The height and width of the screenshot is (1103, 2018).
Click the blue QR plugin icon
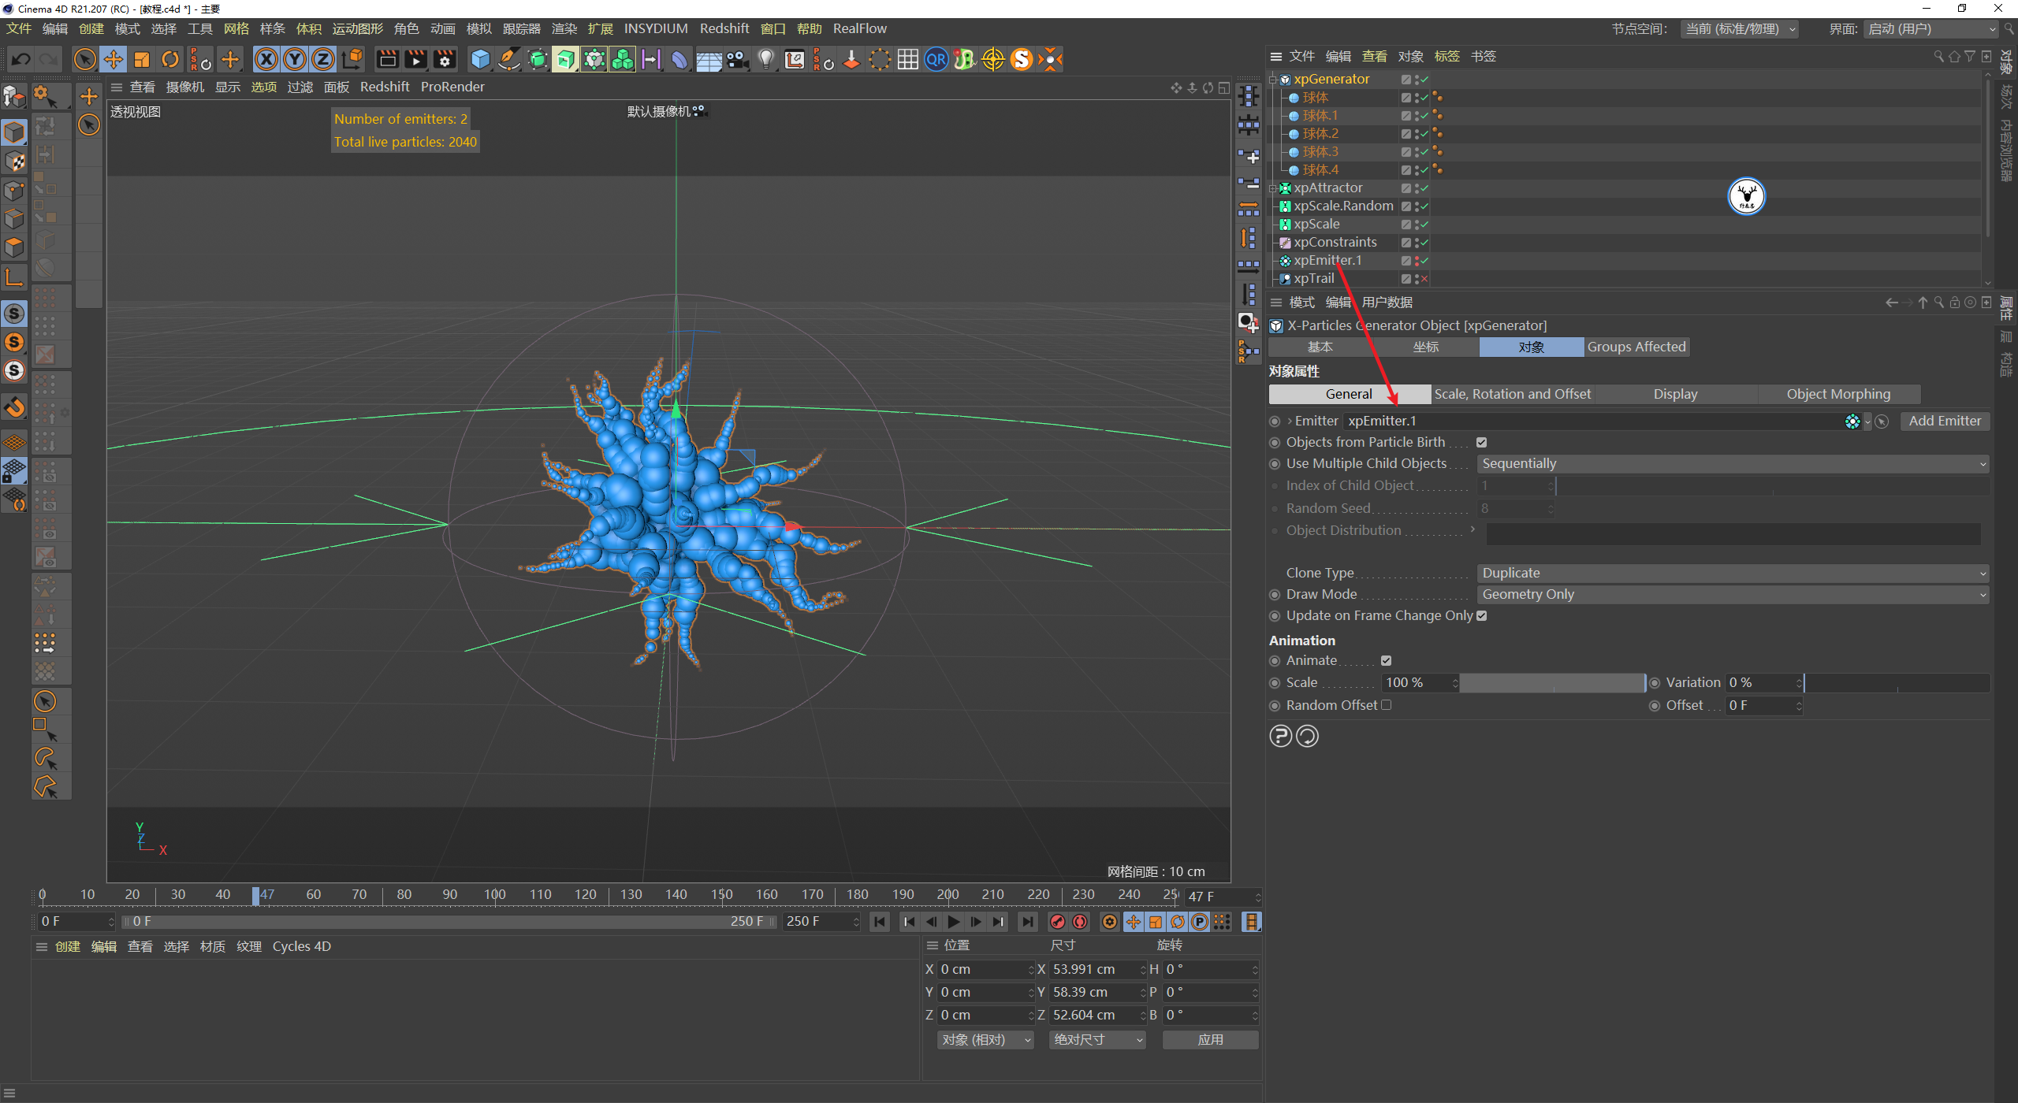coord(936,59)
